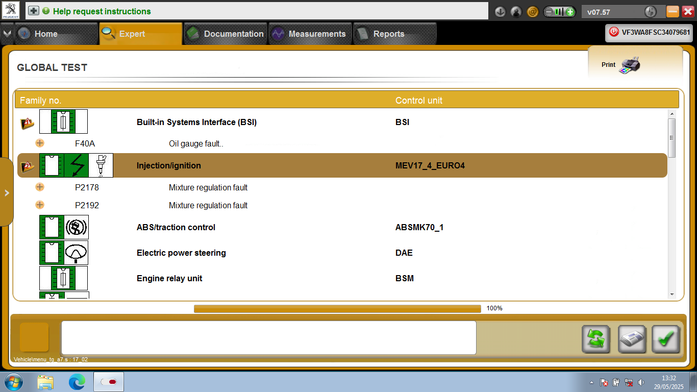Open the green plus help request icon

pyautogui.click(x=34, y=11)
